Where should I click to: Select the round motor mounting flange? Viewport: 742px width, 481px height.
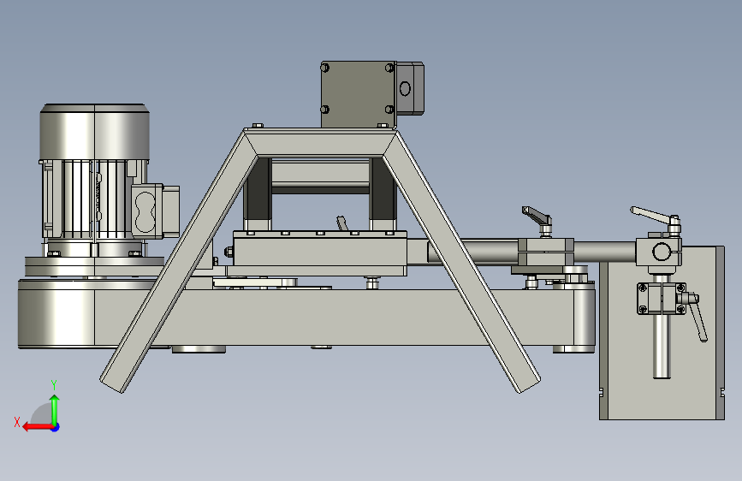95,266
